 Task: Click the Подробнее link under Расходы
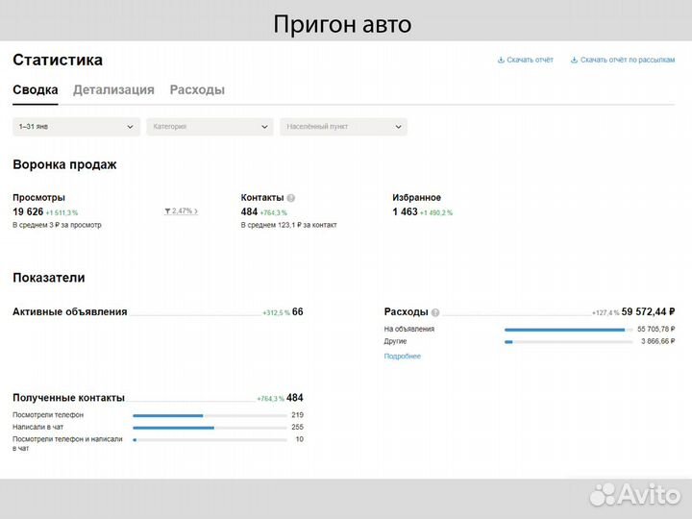tap(402, 357)
